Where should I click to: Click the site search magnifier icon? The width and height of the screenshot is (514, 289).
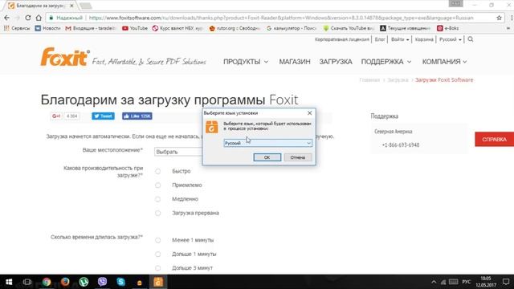coord(471,39)
